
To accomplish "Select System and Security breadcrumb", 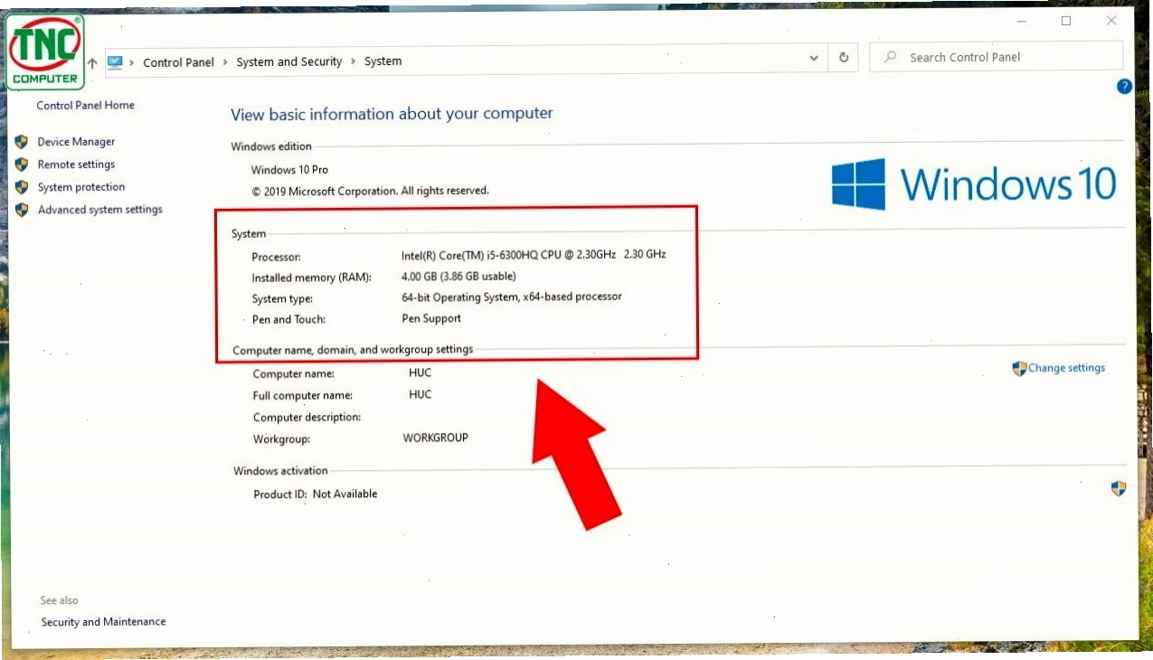I will [288, 61].
